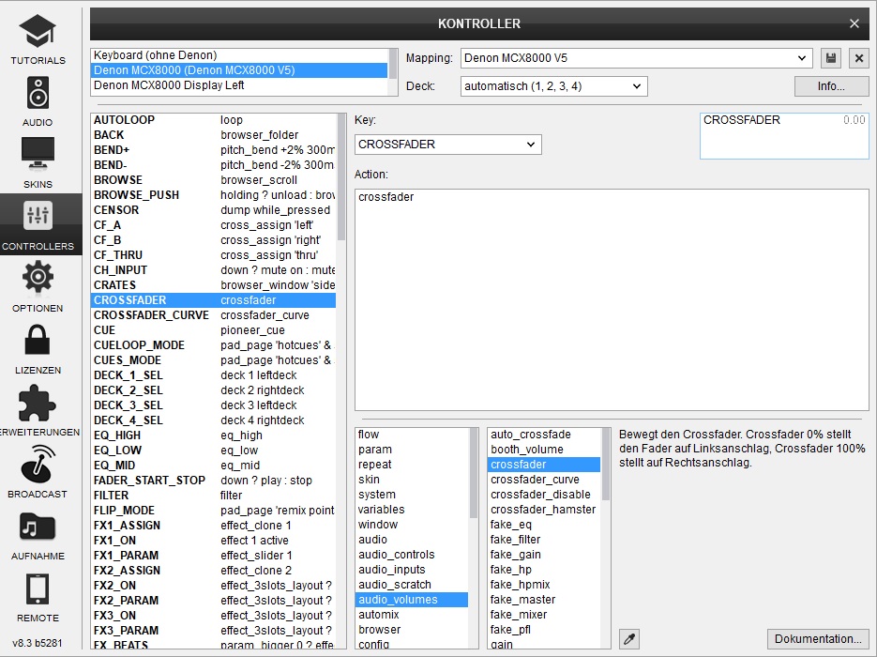This screenshot has width=877, height=657.
Task: Choose the repeat action category
Action: tap(412, 465)
